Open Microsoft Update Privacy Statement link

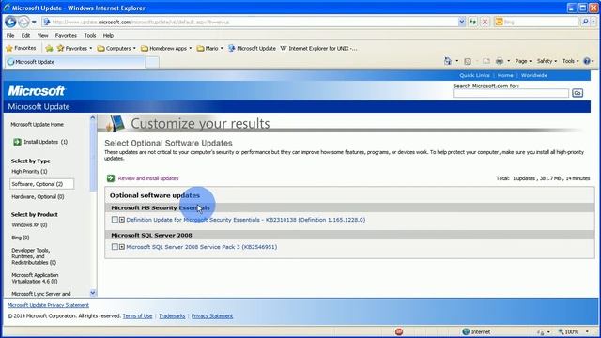[48, 305]
